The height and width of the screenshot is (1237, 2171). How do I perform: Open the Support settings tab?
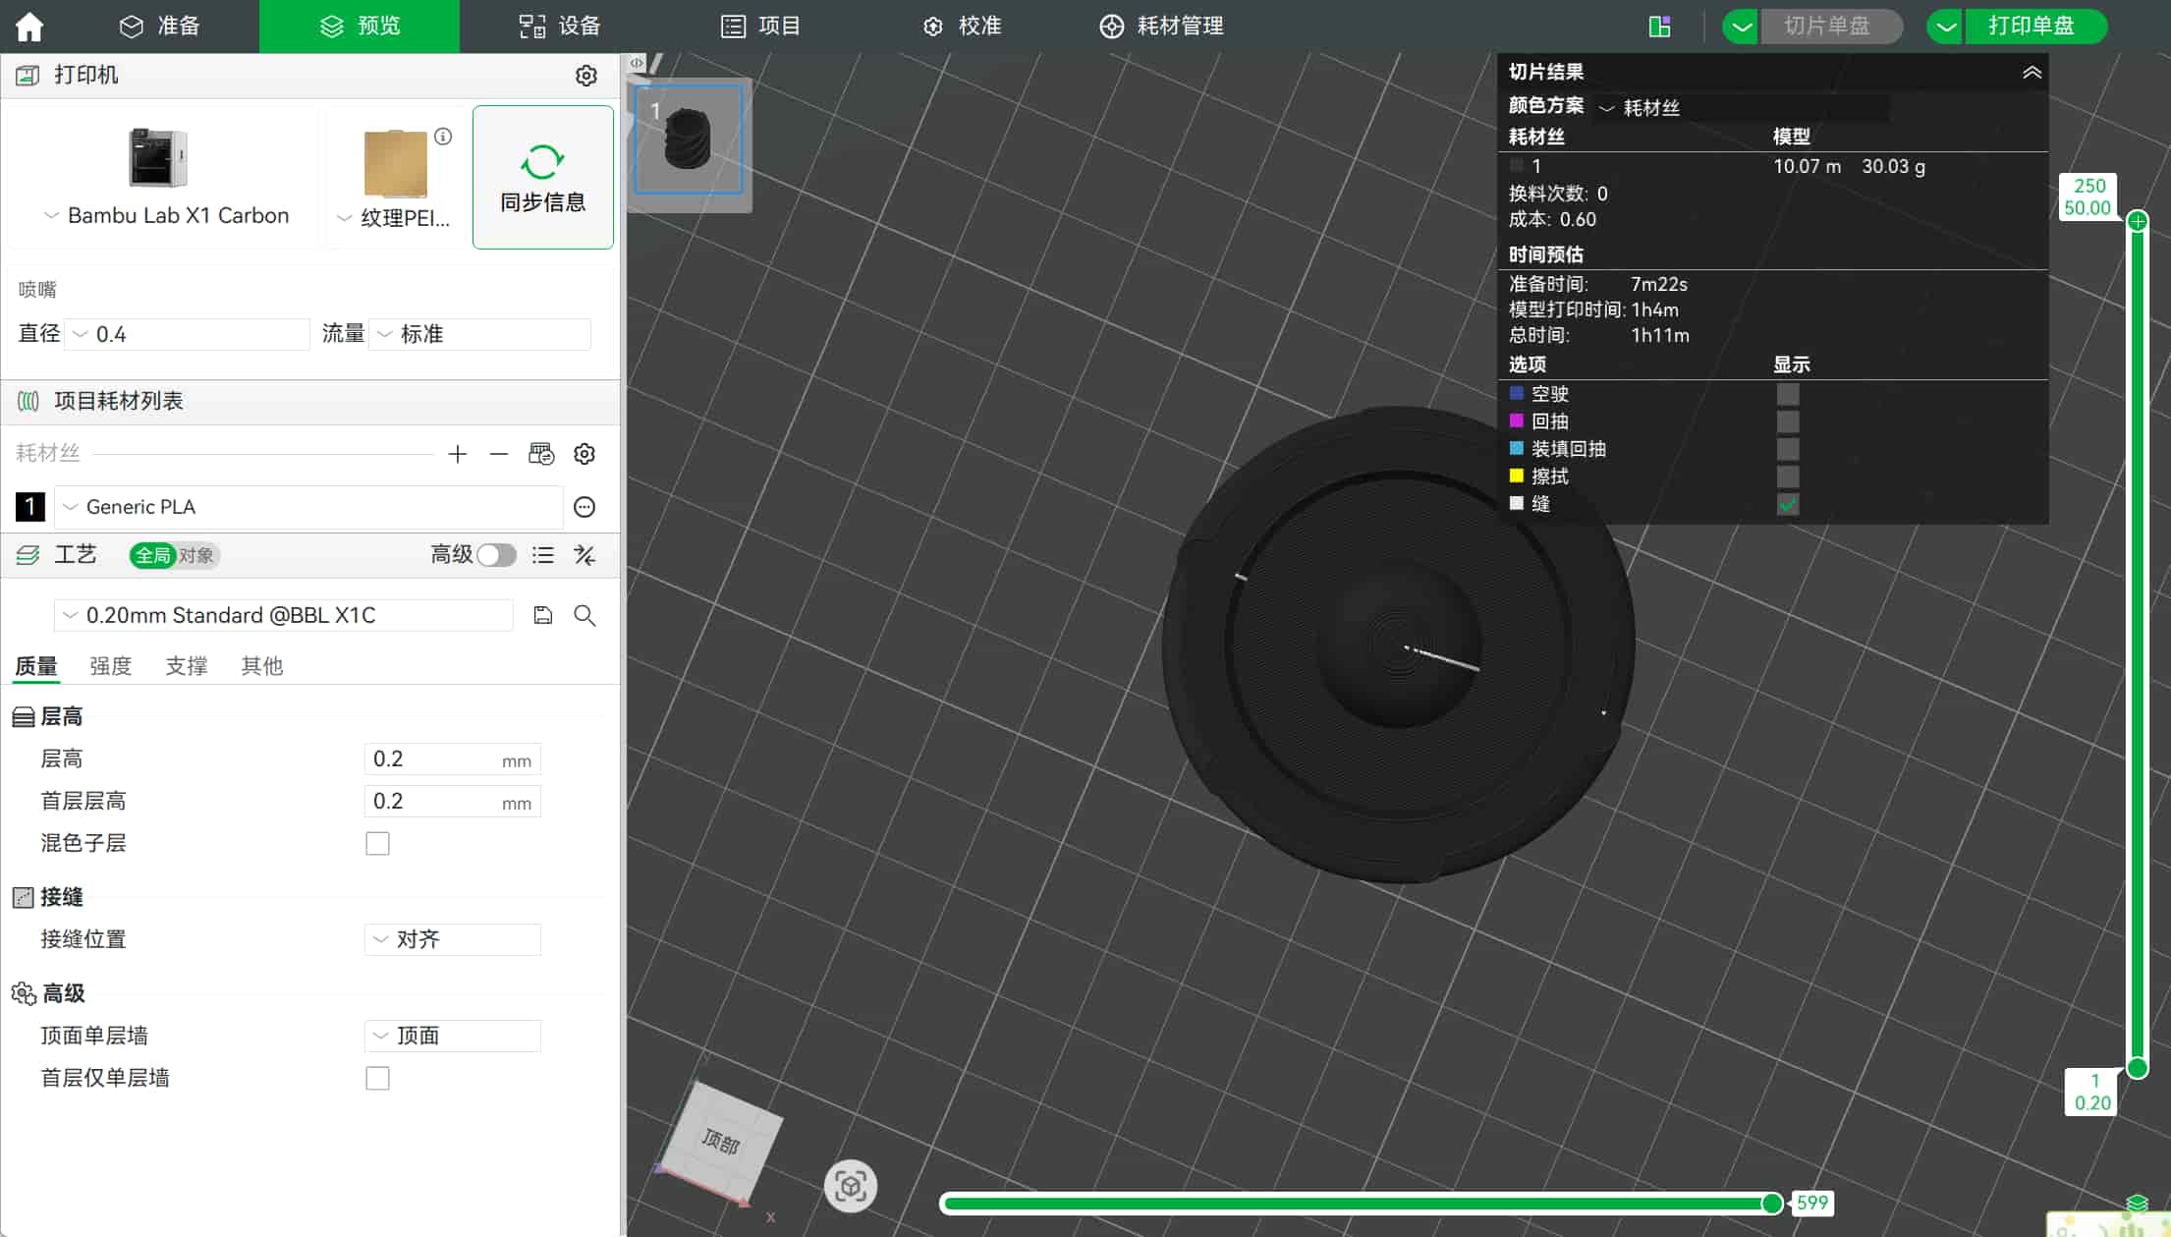pyautogui.click(x=186, y=666)
